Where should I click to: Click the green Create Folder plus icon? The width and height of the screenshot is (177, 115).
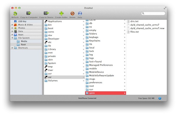pos(61,13)
